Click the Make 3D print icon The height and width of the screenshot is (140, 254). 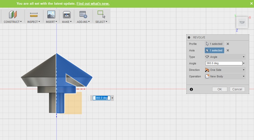tap(67, 15)
